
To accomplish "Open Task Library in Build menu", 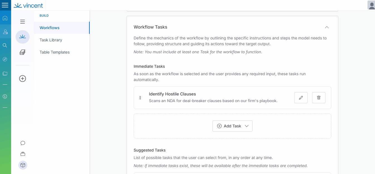I will click(x=51, y=40).
